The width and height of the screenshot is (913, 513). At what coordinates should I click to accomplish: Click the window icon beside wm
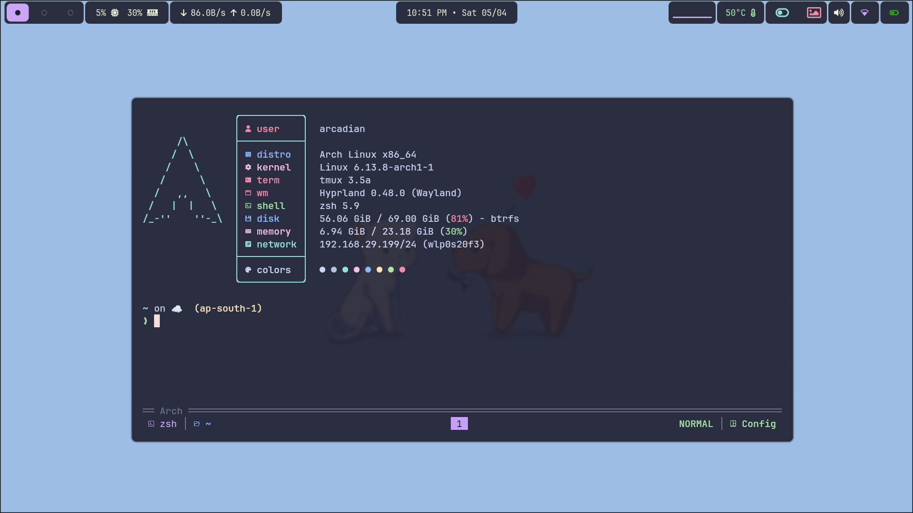pyautogui.click(x=248, y=193)
